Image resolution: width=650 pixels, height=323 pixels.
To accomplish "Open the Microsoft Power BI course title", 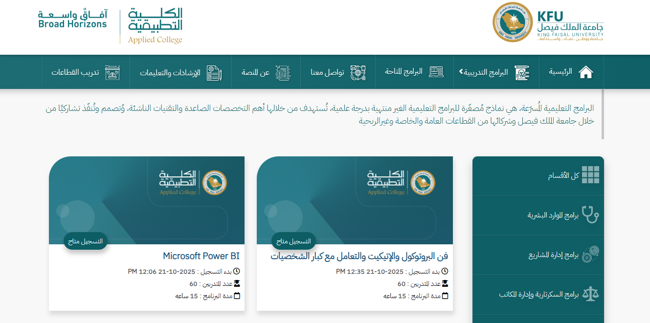I will pyautogui.click(x=201, y=256).
